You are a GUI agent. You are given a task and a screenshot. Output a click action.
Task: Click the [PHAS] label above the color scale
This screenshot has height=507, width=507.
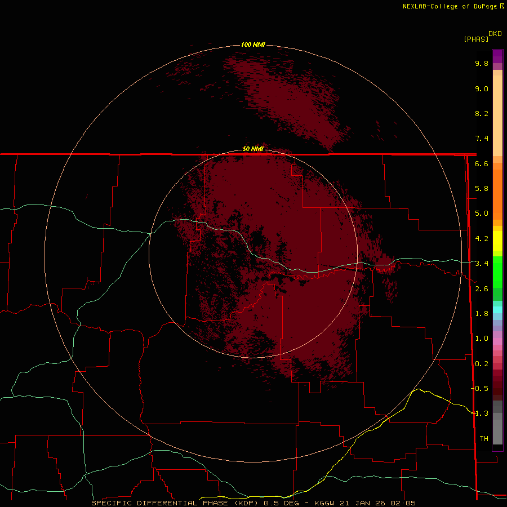476,39
